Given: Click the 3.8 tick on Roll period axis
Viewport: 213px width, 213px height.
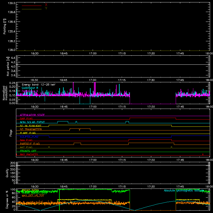Looking at the screenshot, I should (13, 71).
